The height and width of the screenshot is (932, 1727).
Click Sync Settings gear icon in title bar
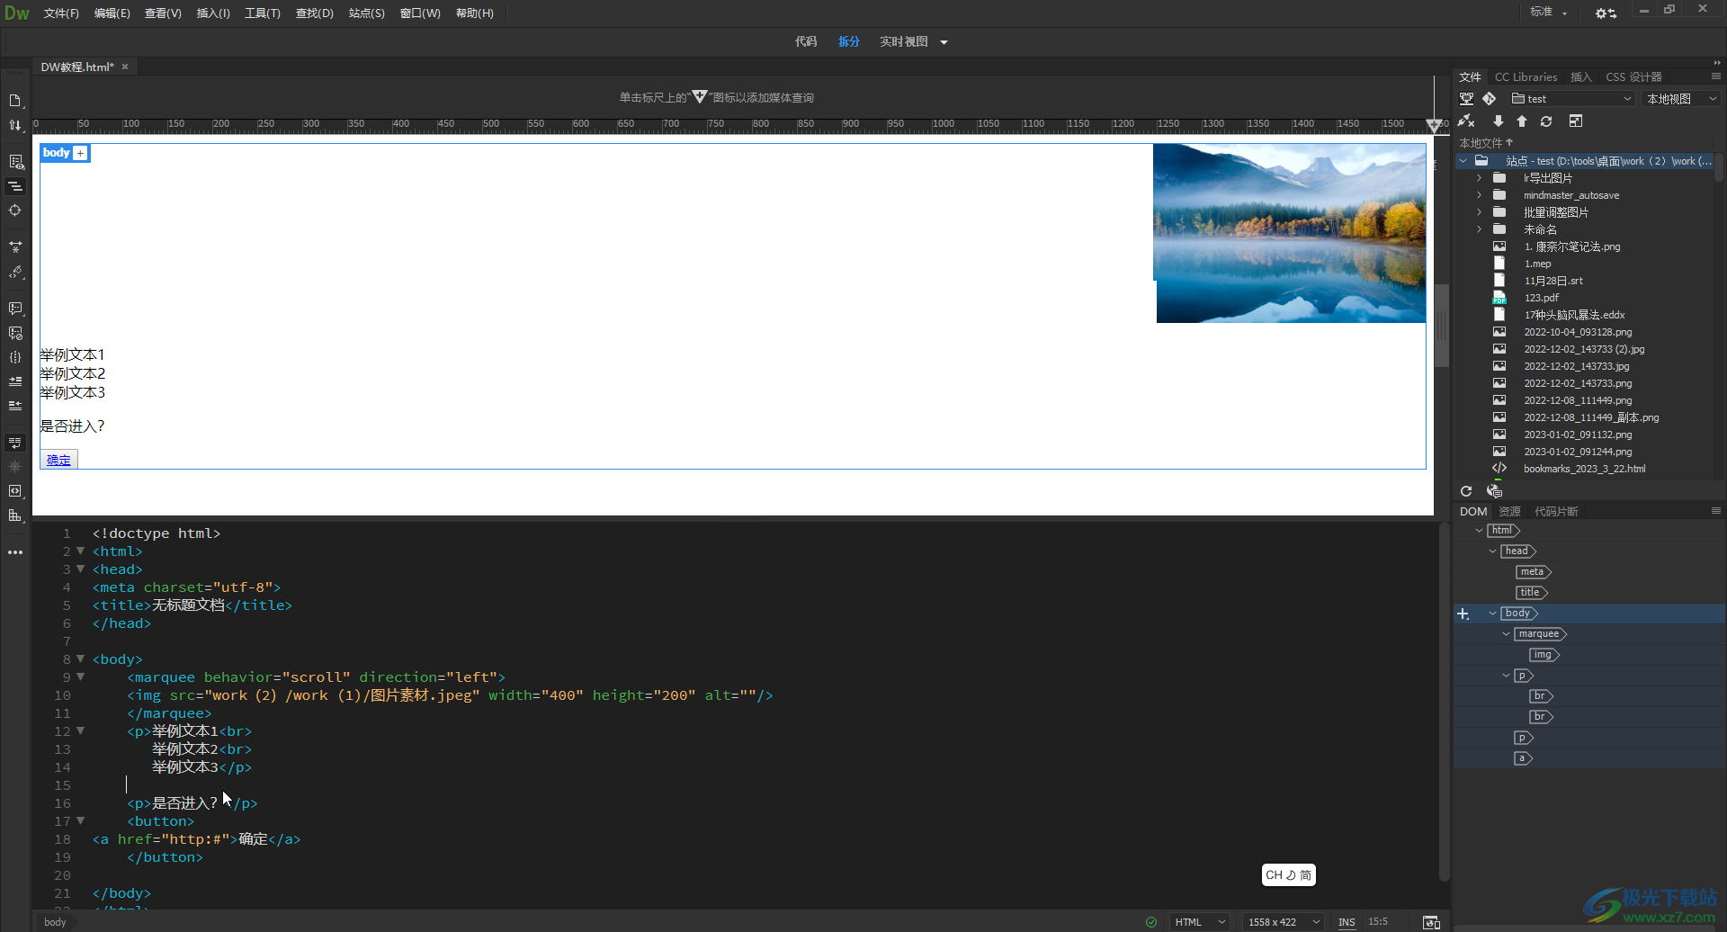[x=1606, y=13]
